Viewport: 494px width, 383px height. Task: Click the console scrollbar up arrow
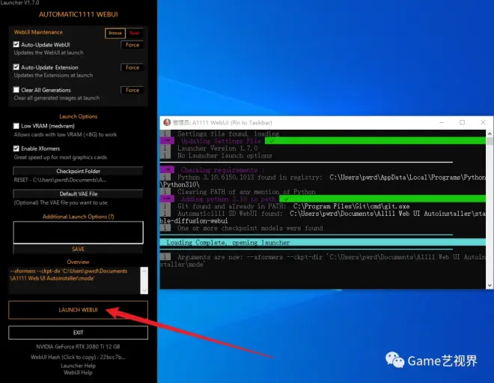(490, 133)
